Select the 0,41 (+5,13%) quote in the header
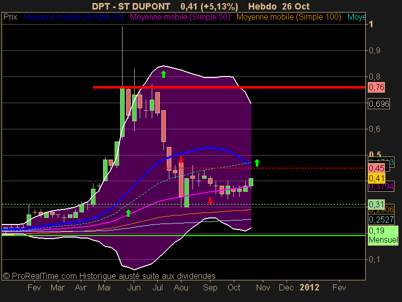The width and height of the screenshot is (402, 302). pyautogui.click(x=209, y=6)
